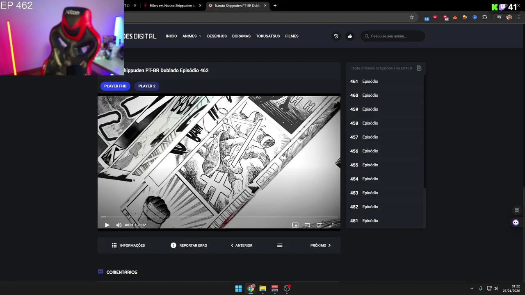This screenshot has height=295, width=525.
Task: Open Episódio 460
Action: tap(385, 95)
